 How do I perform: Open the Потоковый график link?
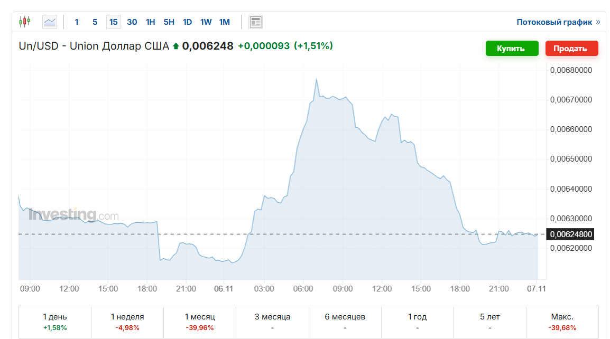(554, 22)
